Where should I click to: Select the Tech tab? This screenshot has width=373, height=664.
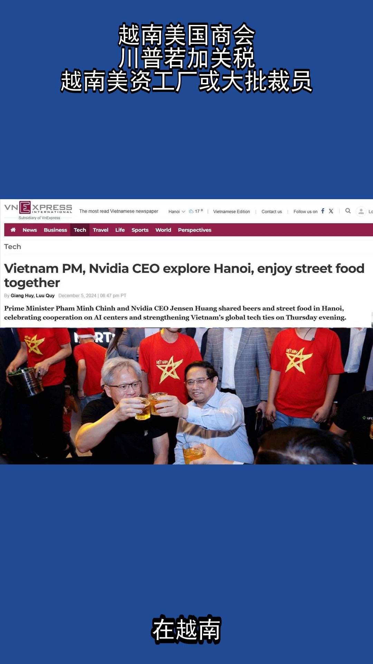80,230
